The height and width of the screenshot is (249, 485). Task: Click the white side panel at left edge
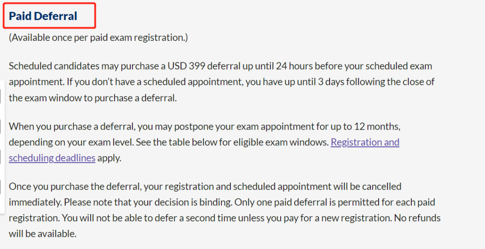pyautogui.click(x=2, y=147)
